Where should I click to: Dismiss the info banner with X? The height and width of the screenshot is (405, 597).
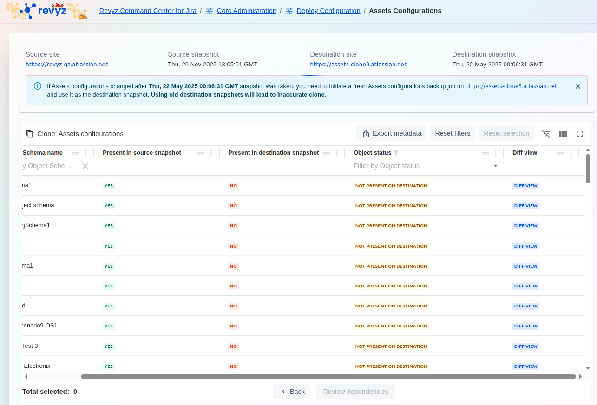(x=578, y=86)
